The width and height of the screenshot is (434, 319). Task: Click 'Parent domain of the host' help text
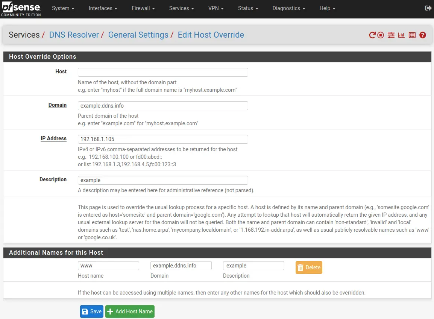tap(108, 116)
